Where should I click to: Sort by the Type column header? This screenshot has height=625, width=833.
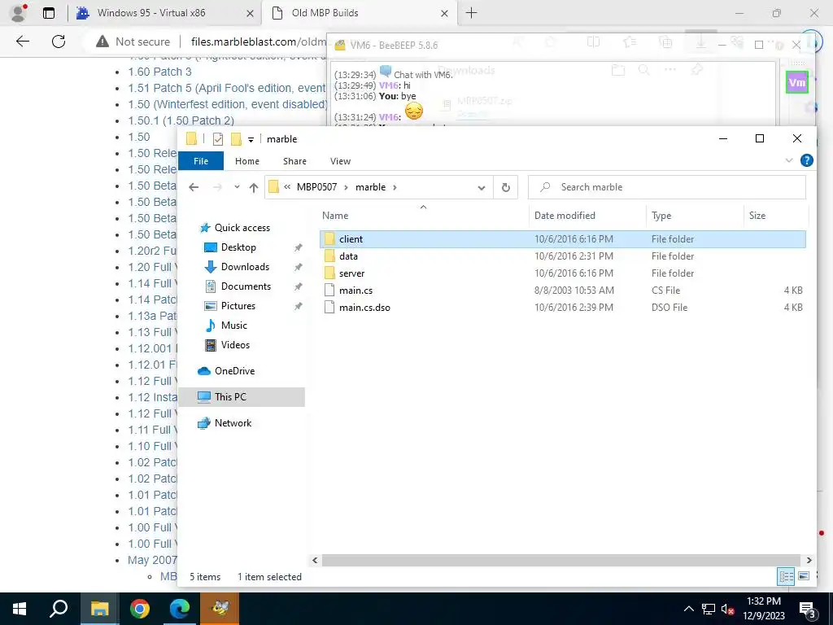click(695, 215)
